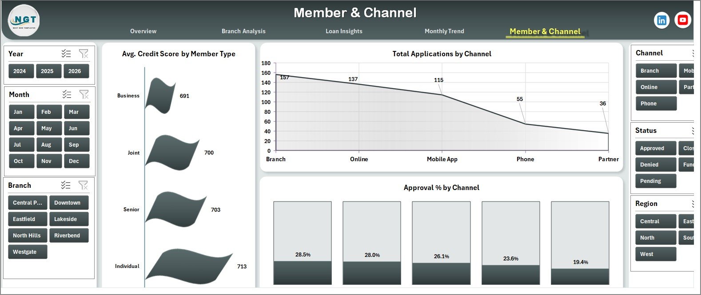Image resolution: width=701 pixels, height=295 pixels.
Task: Click the 19.4% approval bar
Action: (580, 276)
